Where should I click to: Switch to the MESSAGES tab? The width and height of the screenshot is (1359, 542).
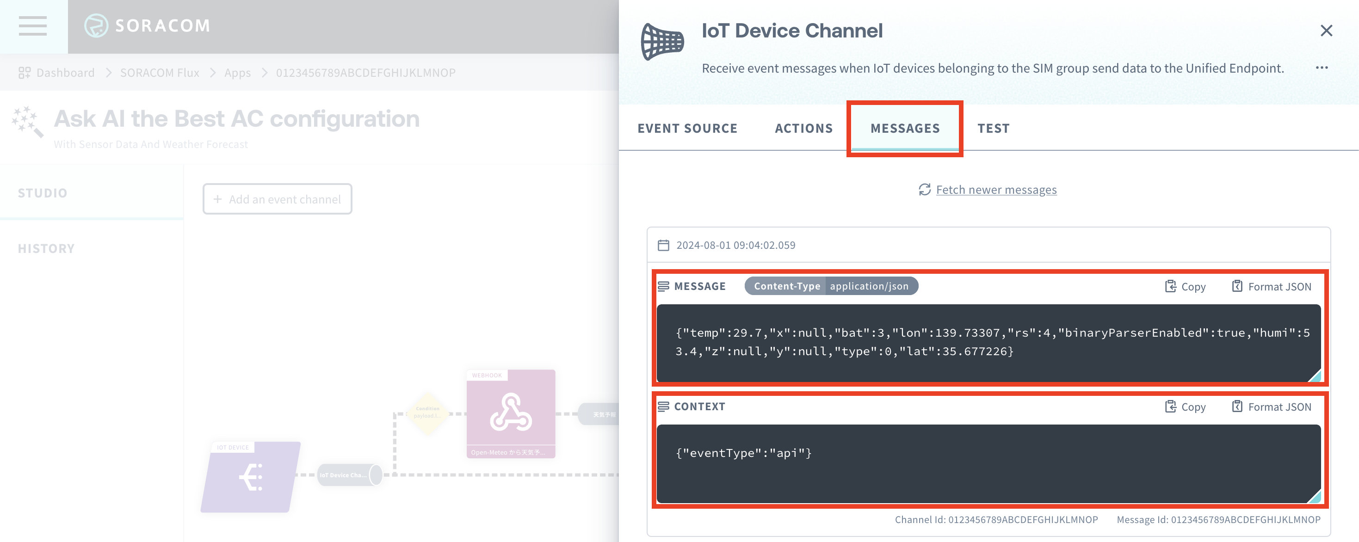point(905,128)
